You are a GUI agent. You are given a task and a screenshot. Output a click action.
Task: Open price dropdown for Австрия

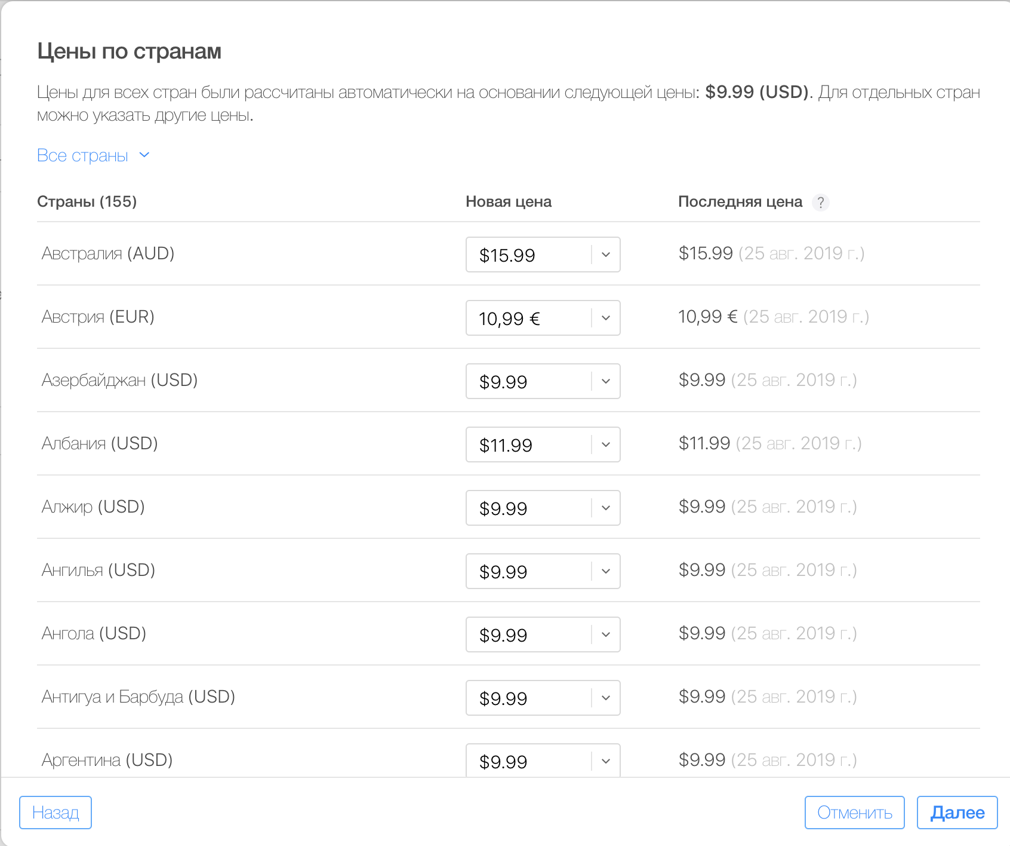point(605,318)
